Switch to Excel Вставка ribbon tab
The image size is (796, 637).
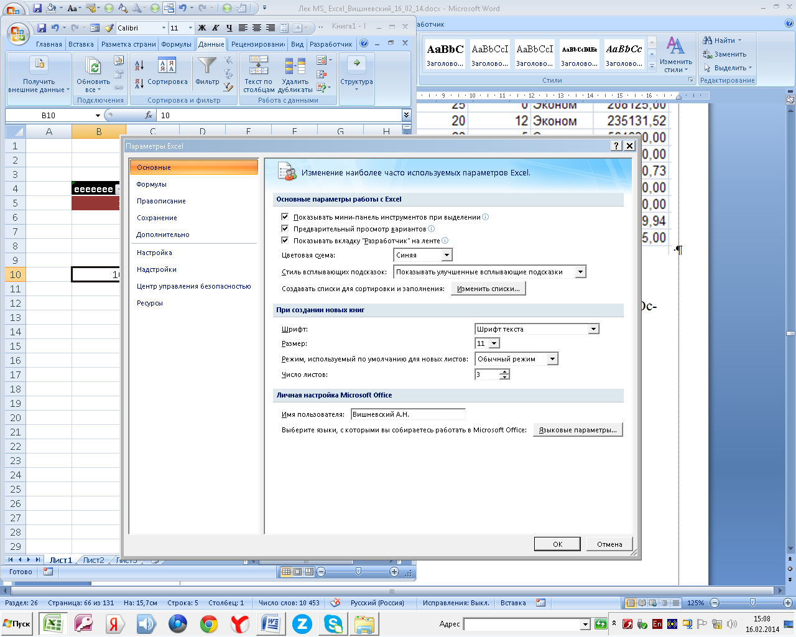(x=81, y=44)
